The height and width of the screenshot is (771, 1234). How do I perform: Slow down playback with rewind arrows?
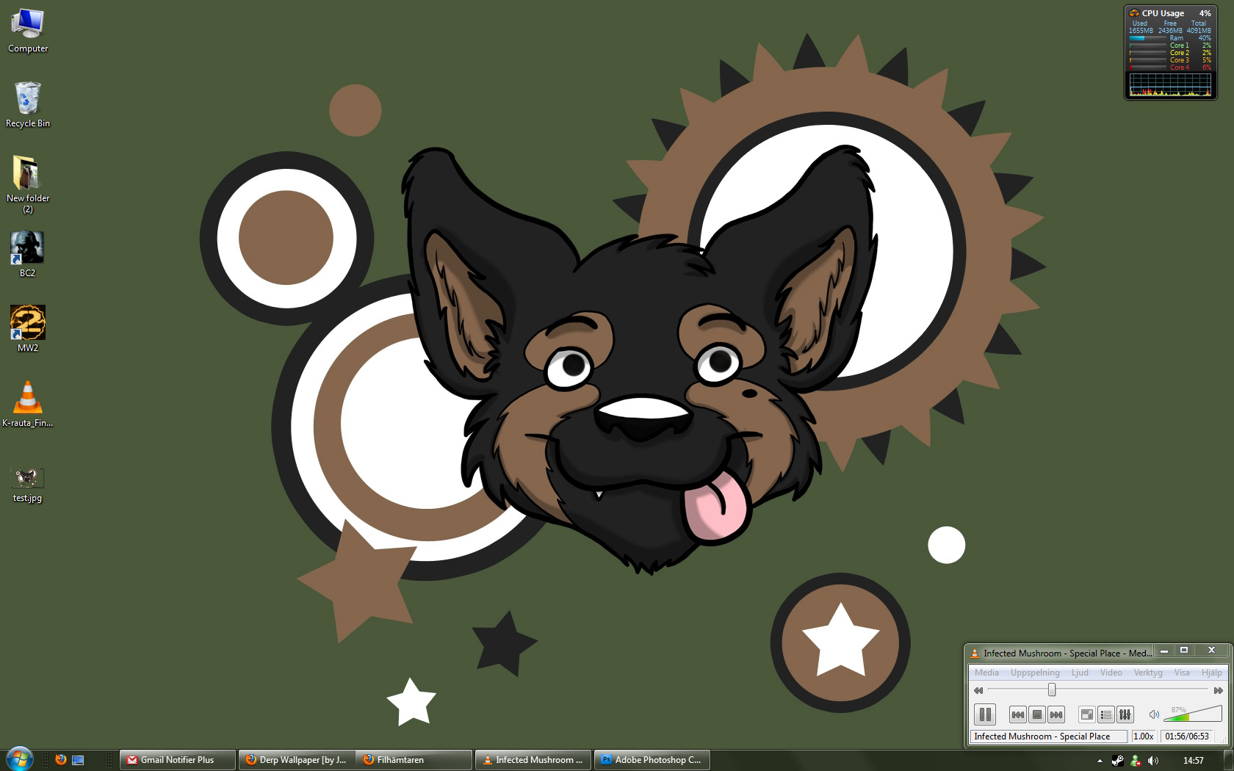click(x=978, y=690)
